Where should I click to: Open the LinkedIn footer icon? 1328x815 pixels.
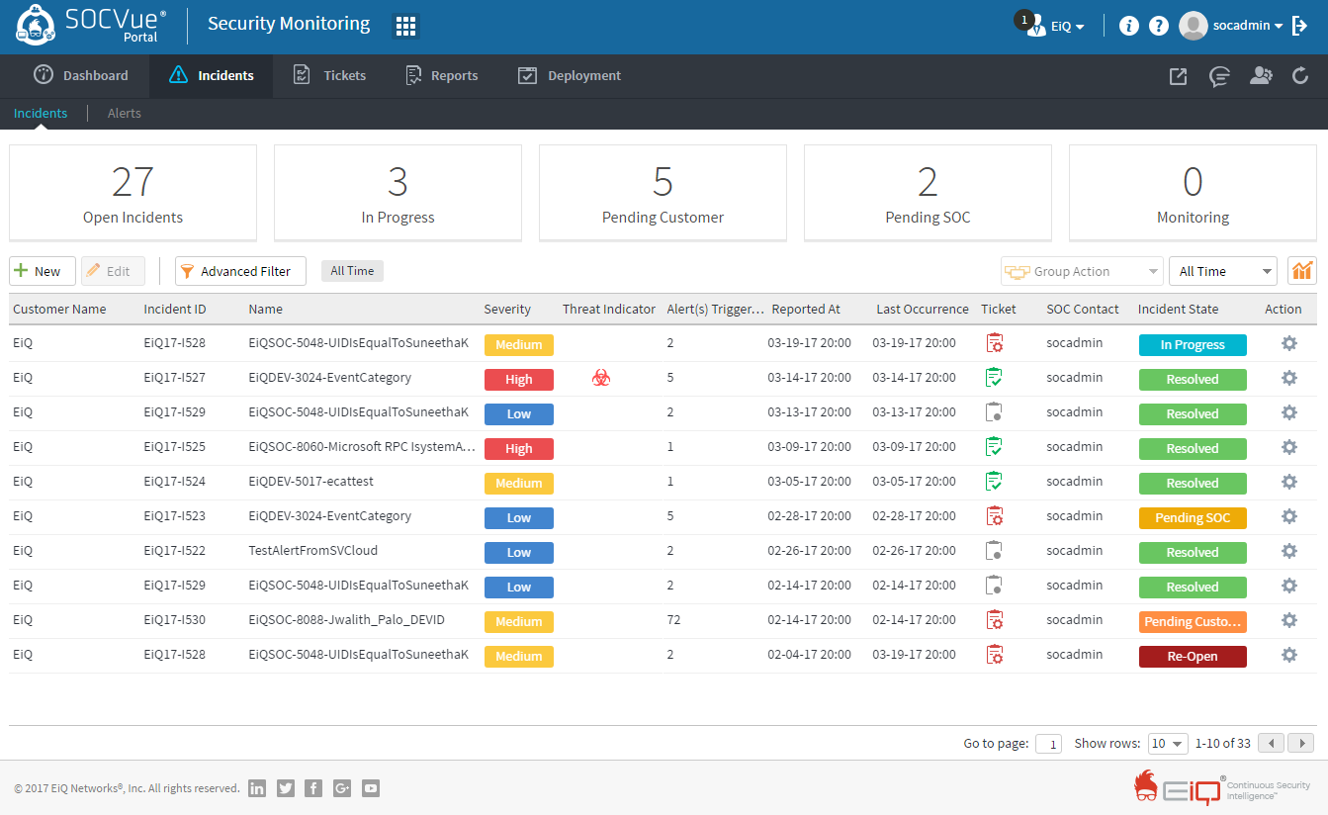pos(257,788)
